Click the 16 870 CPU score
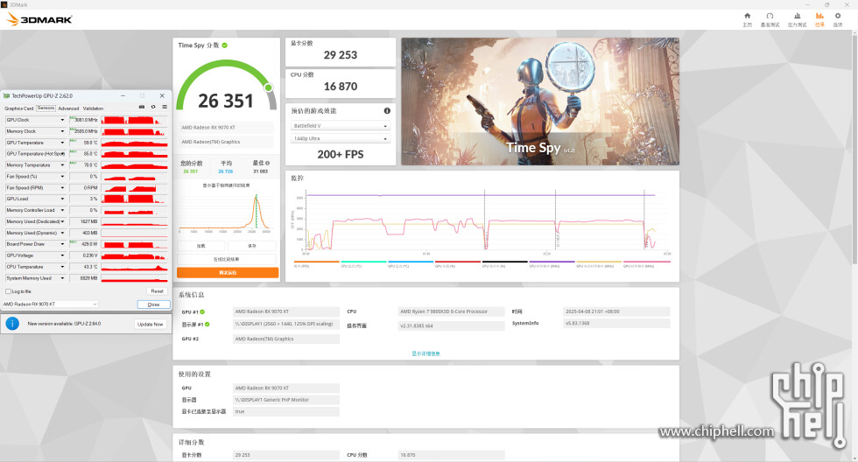 [341, 87]
